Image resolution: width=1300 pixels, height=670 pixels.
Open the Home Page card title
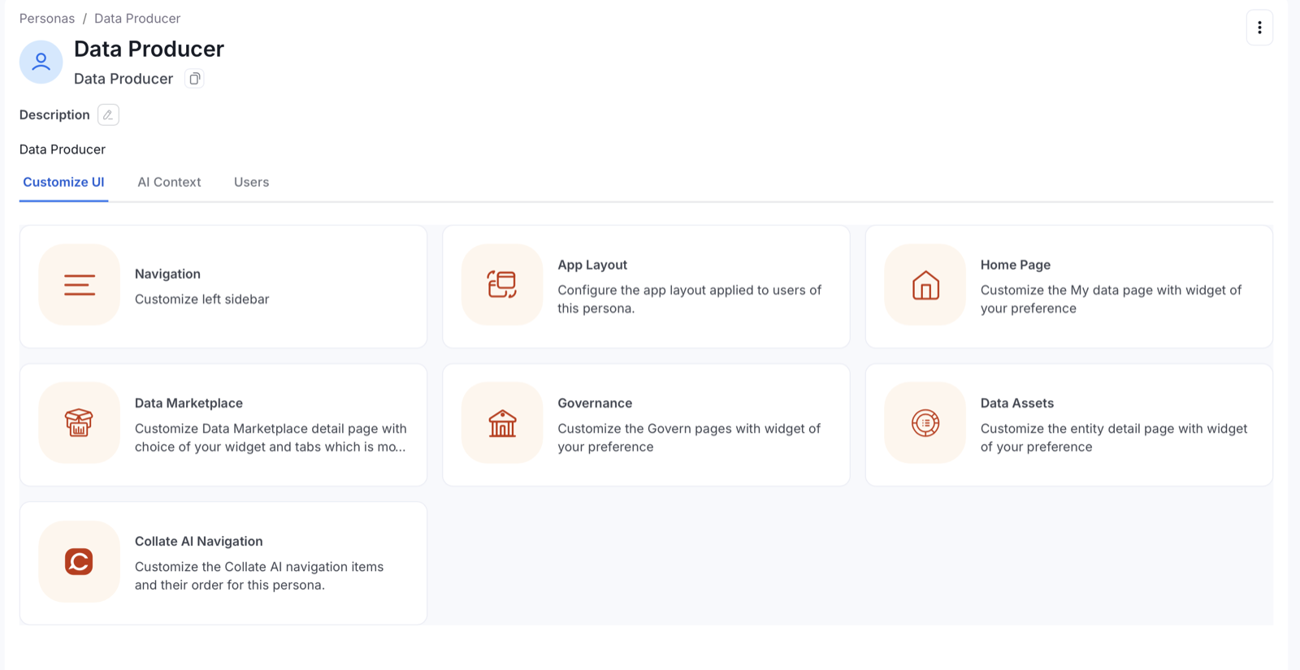[1016, 265]
